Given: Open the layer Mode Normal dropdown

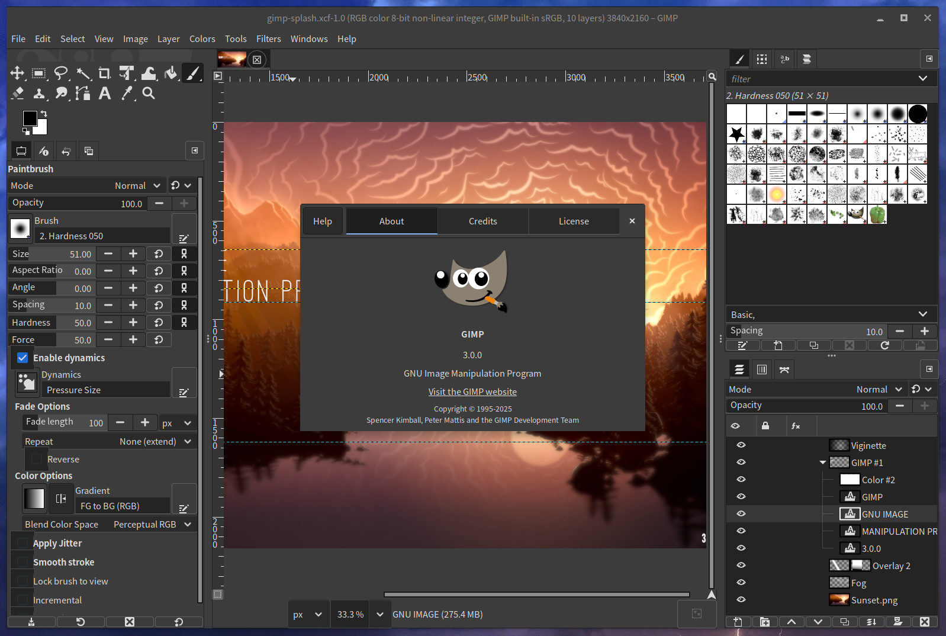Looking at the screenshot, I should tap(816, 389).
